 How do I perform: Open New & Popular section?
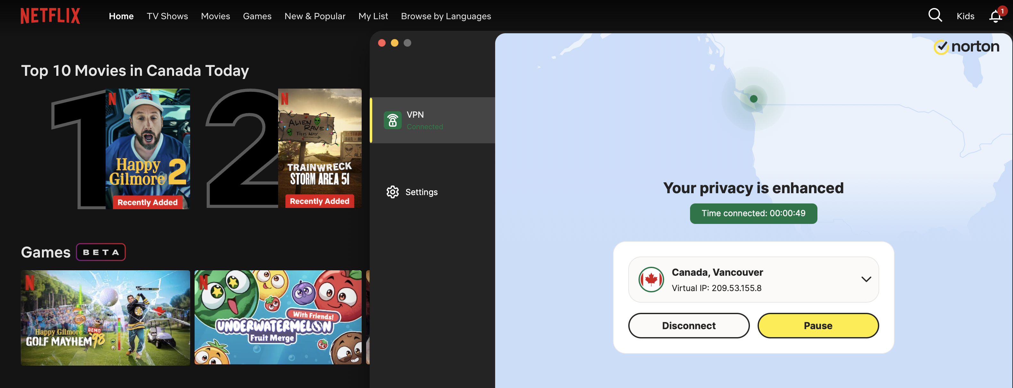pyautogui.click(x=315, y=16)
